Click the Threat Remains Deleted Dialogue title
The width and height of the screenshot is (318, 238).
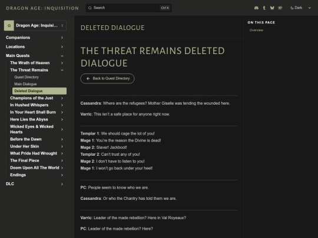click(x=153, y=57)
